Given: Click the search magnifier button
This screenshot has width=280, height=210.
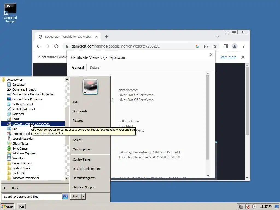Looking at the screenshot, I should tap(65, 197).
